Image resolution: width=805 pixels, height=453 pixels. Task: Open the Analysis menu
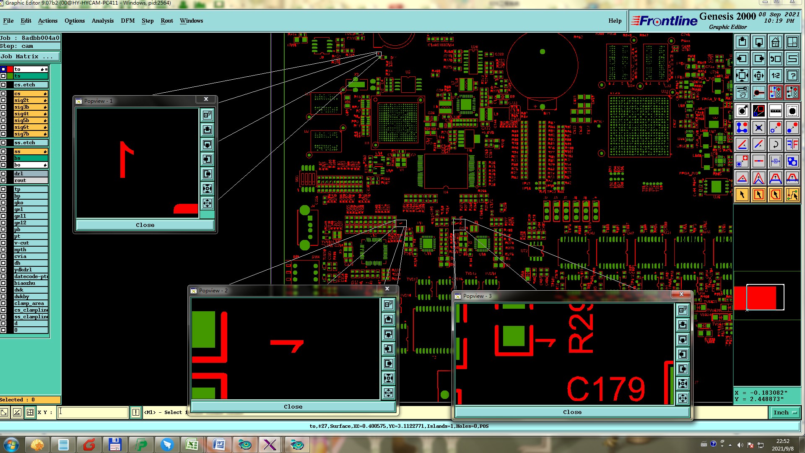pos(102,21)
